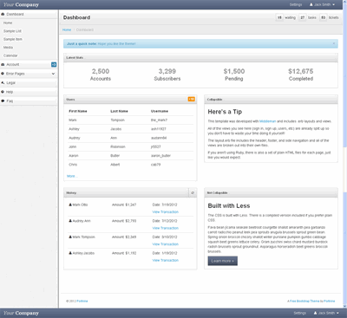
Task: Refresh the History panel with the refresh icon
Action: 193,192
